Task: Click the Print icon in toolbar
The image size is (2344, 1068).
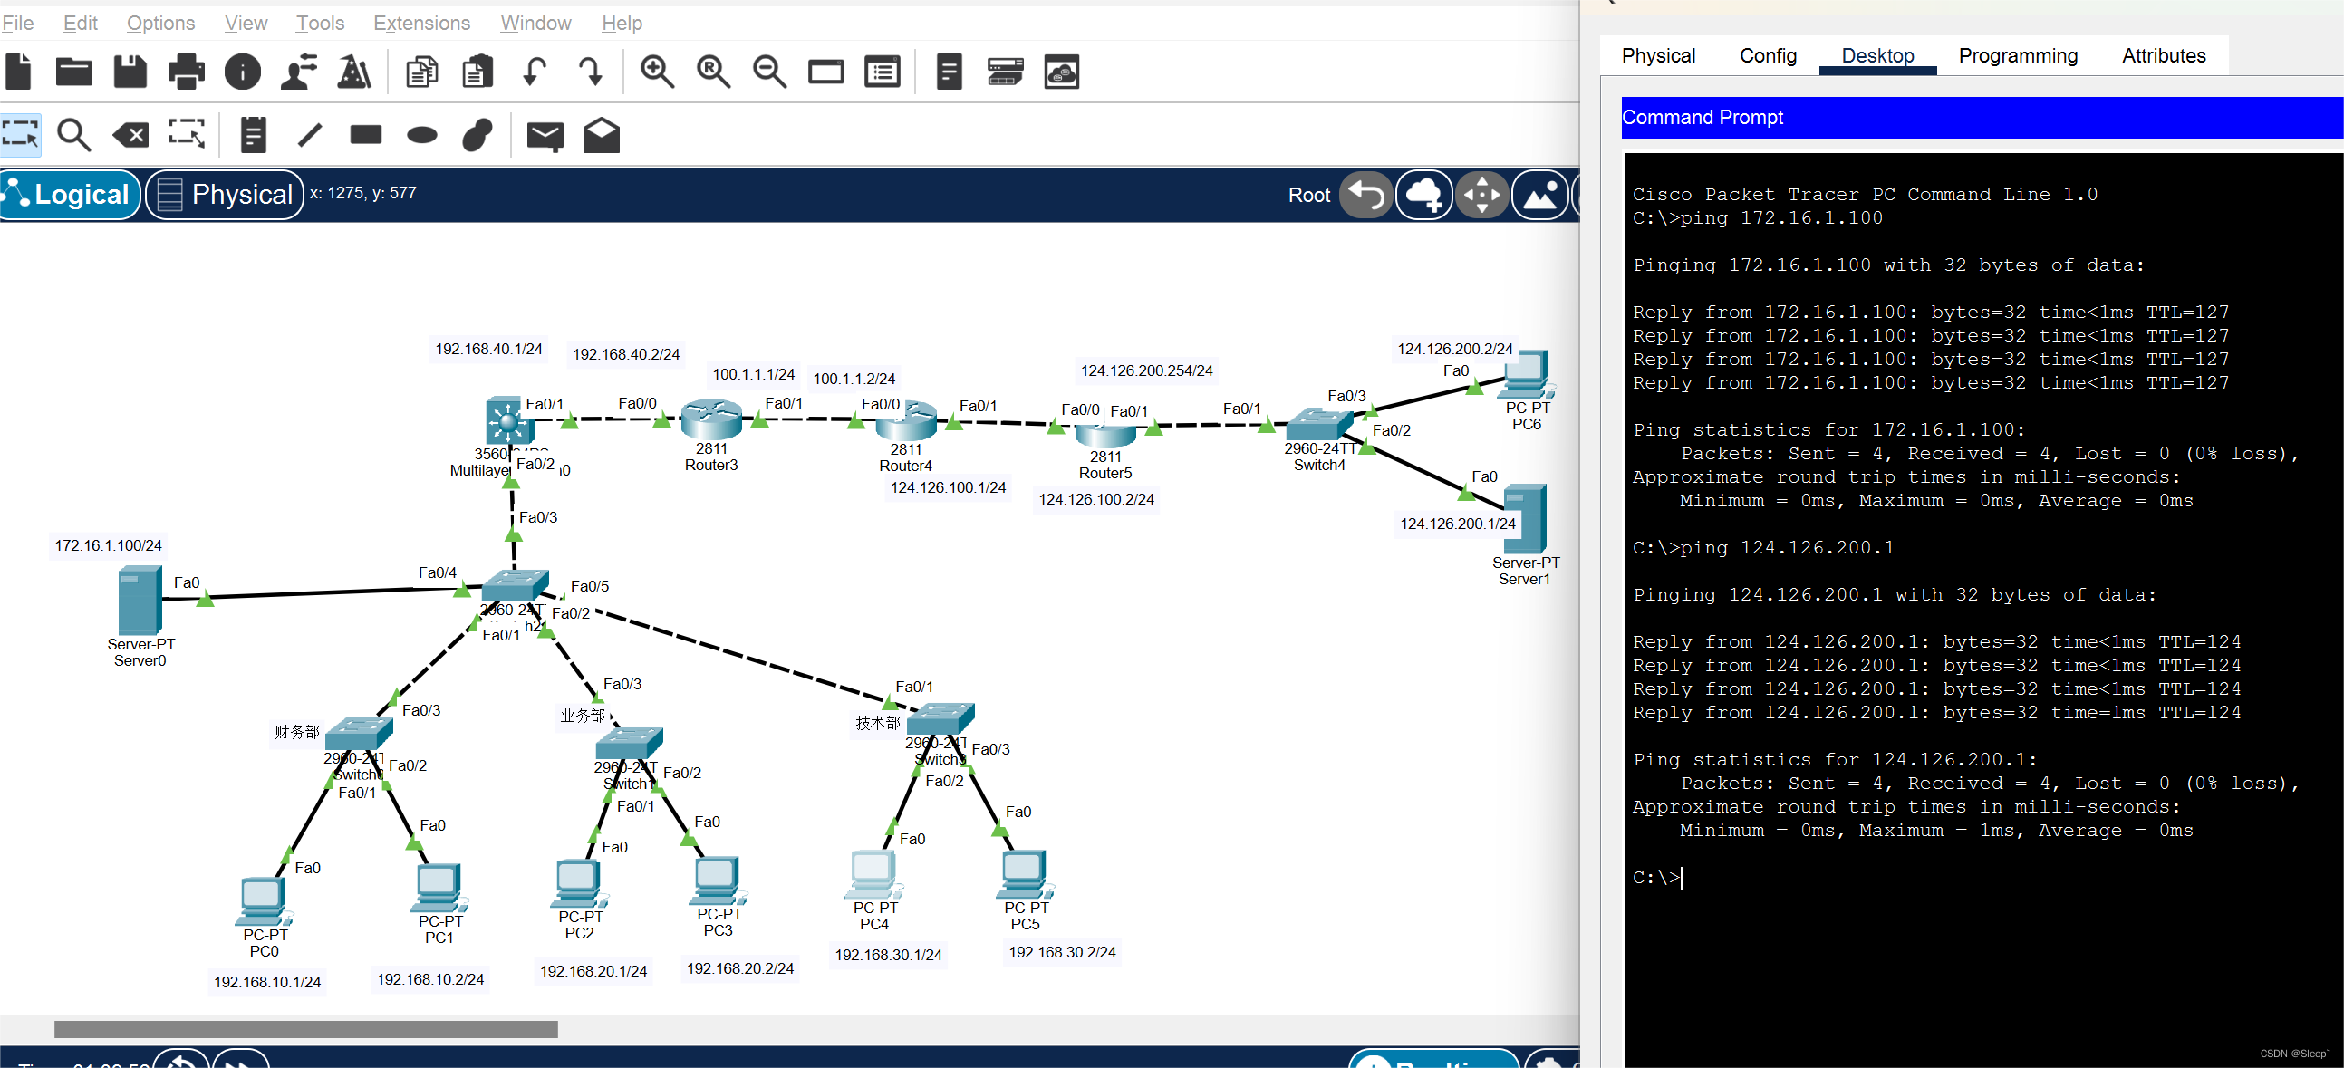Action: (187, 72)
